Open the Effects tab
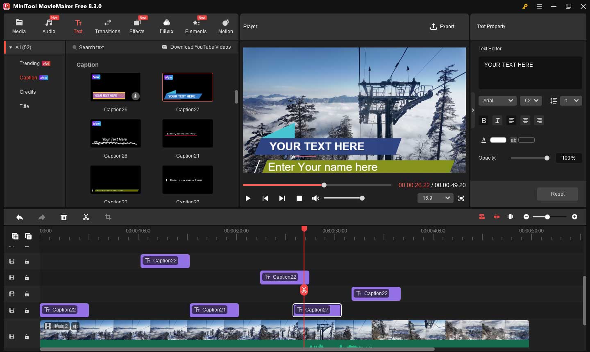 (x=137, y=26)
